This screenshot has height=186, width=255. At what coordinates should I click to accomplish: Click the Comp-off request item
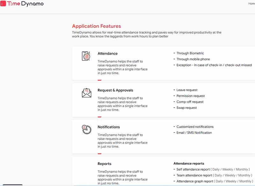pos(190,102)
